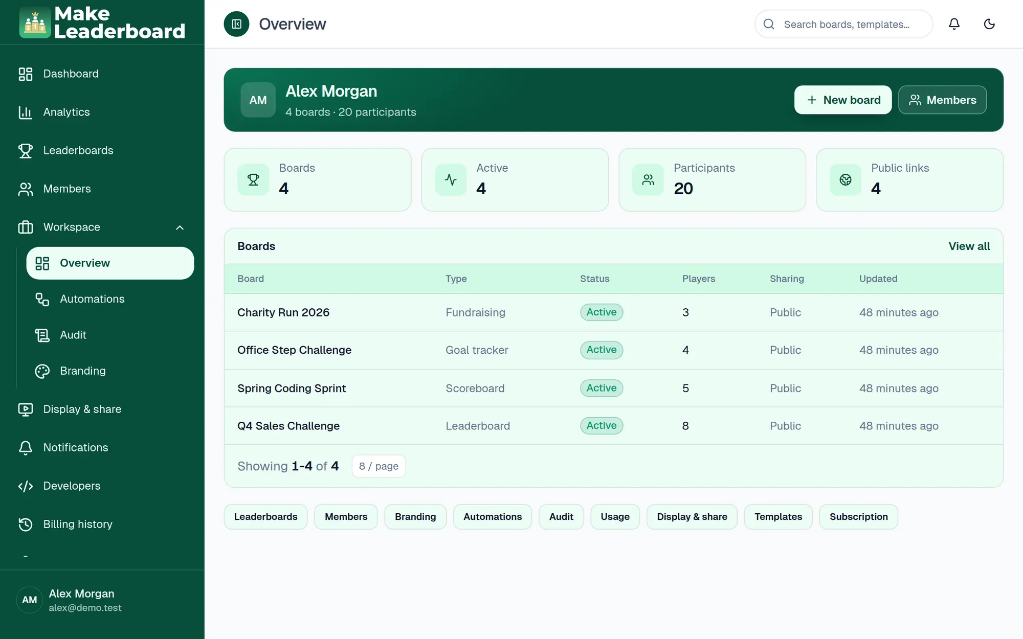Click the Display & share shortcut chip
The width and height of the screenshot is (1023, 639).
click(x=692, y=517)
